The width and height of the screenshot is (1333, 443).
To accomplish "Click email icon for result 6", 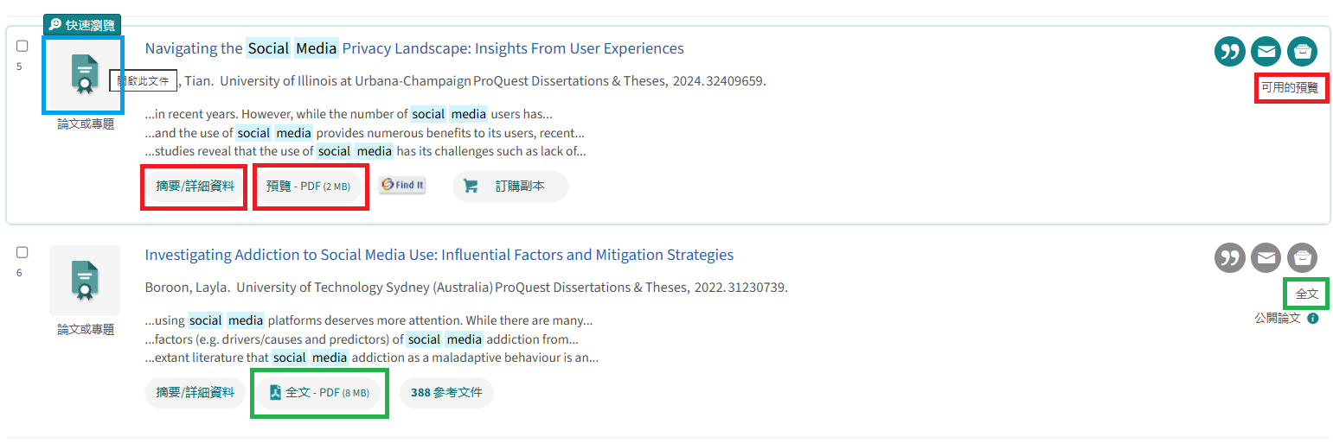I will [x=1266, y=257].
